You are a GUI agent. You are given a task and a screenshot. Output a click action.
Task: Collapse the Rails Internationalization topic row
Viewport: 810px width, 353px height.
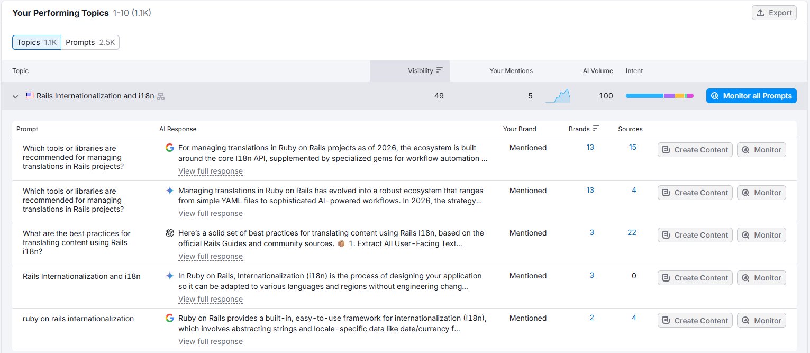(x=15, y=96)
